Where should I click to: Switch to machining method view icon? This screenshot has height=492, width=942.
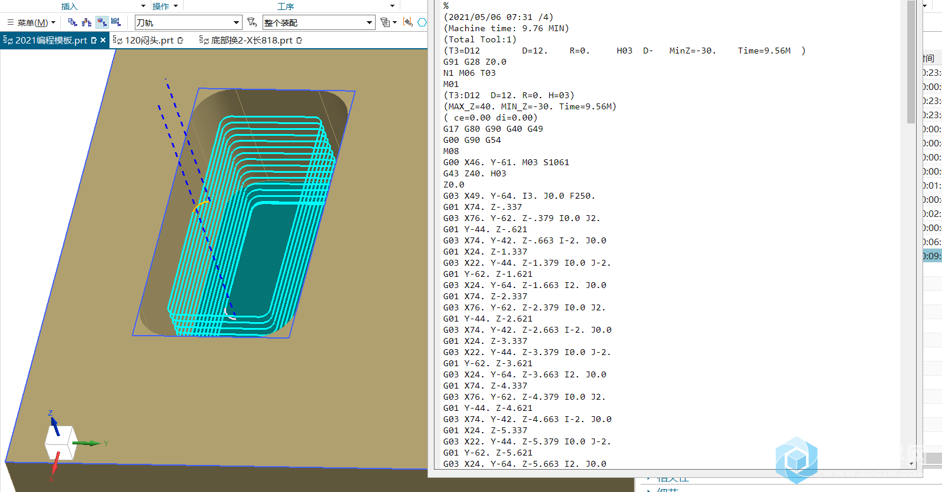point(116,22)
